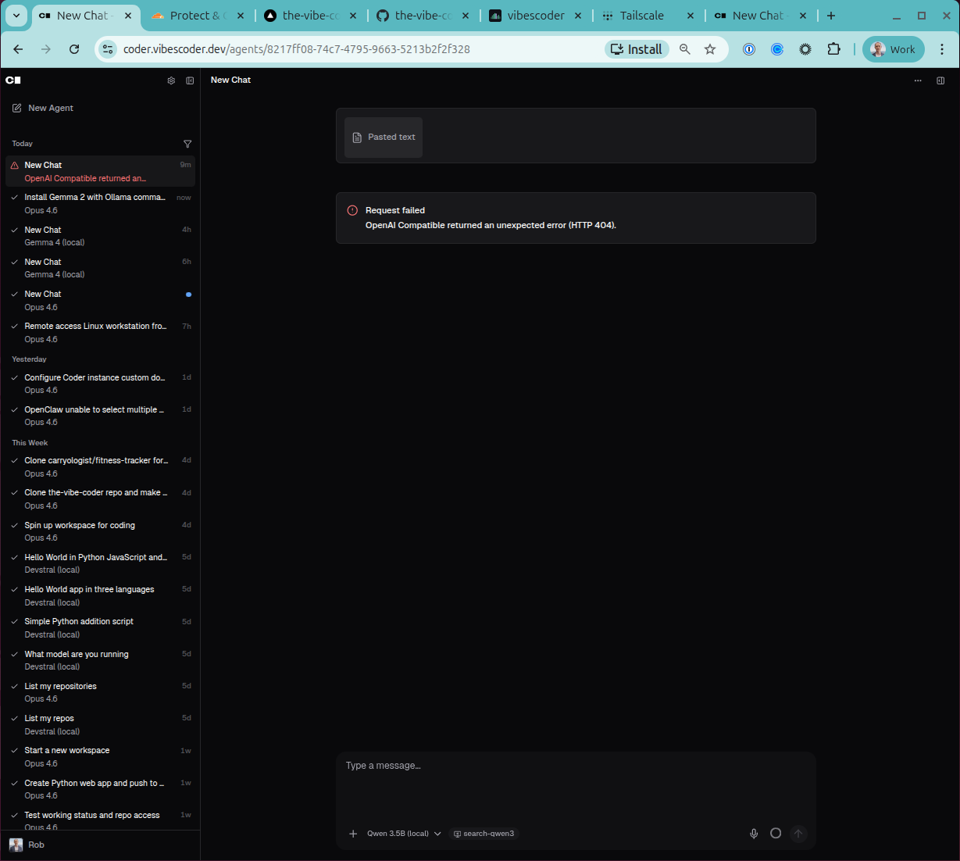The width and height of the screenshot is (960, 861).
Task: Open Hello World in Python JavaScript chat
Action: [100, 563]
